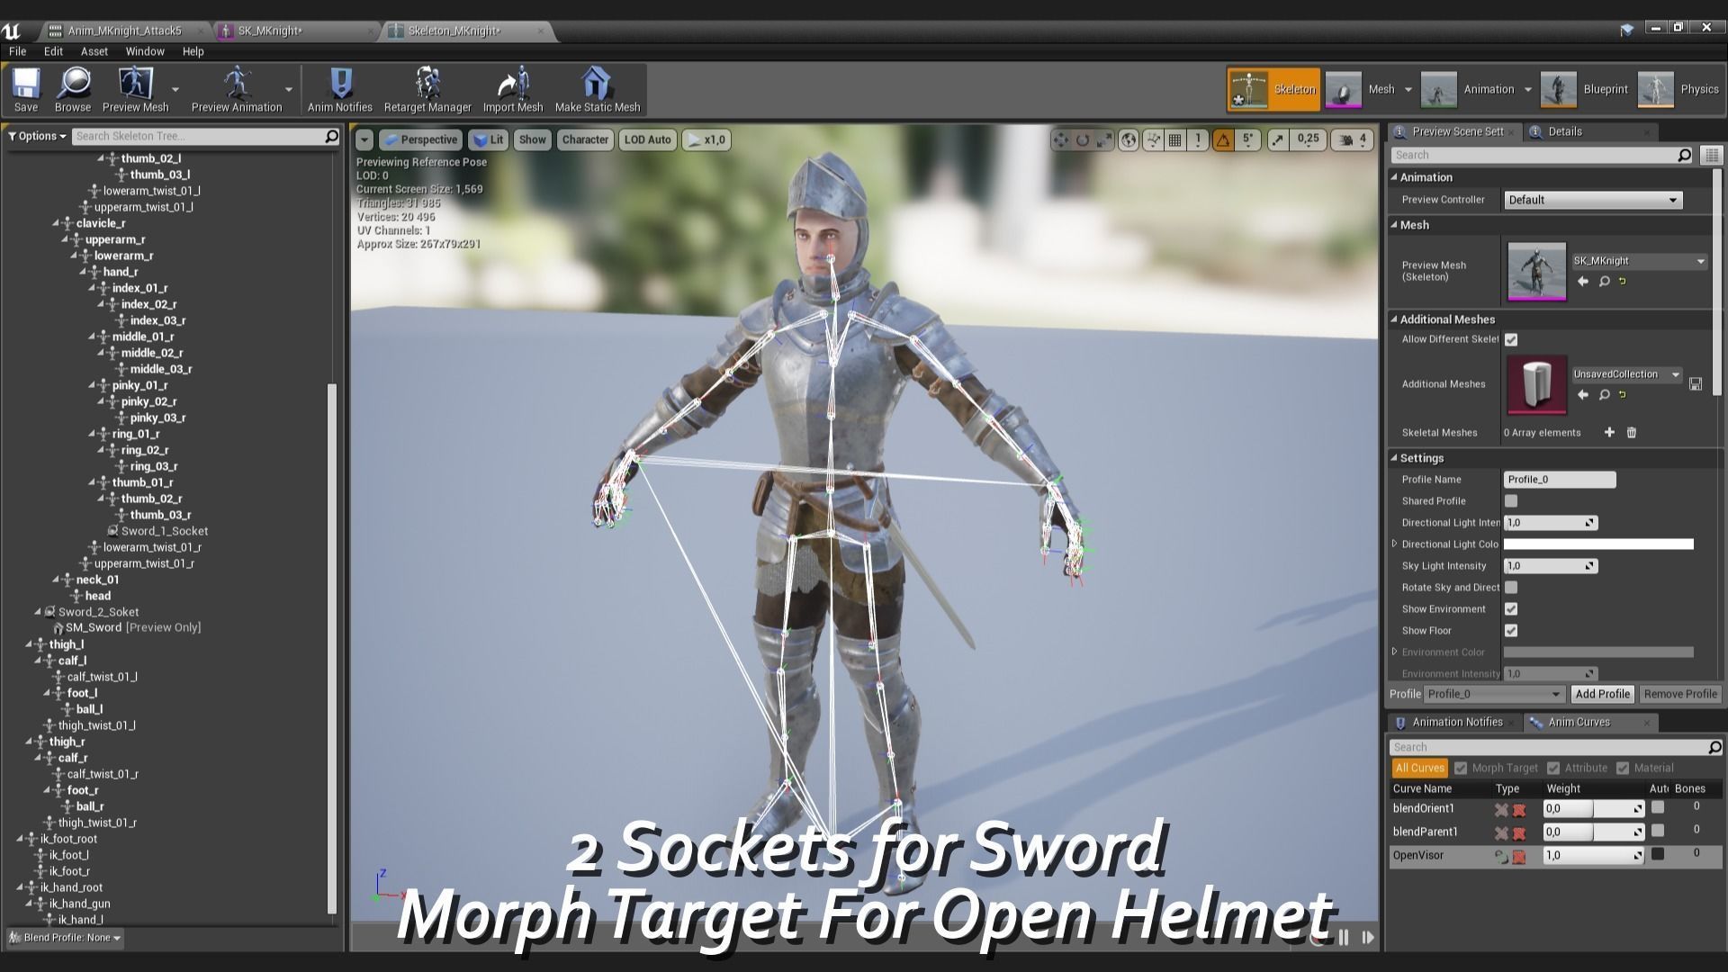This screenshot has height=972, width=1728.
Task: Open the Profile_0 profile dropdown
Action: (1494, 694)
